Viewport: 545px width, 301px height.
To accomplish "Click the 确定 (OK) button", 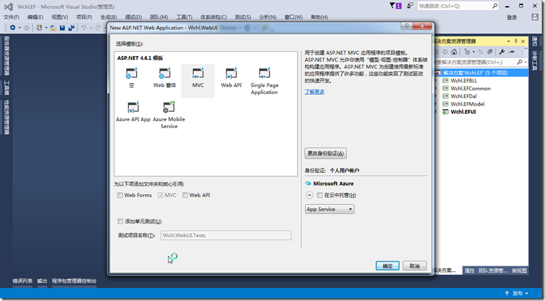I will (388, 266).
